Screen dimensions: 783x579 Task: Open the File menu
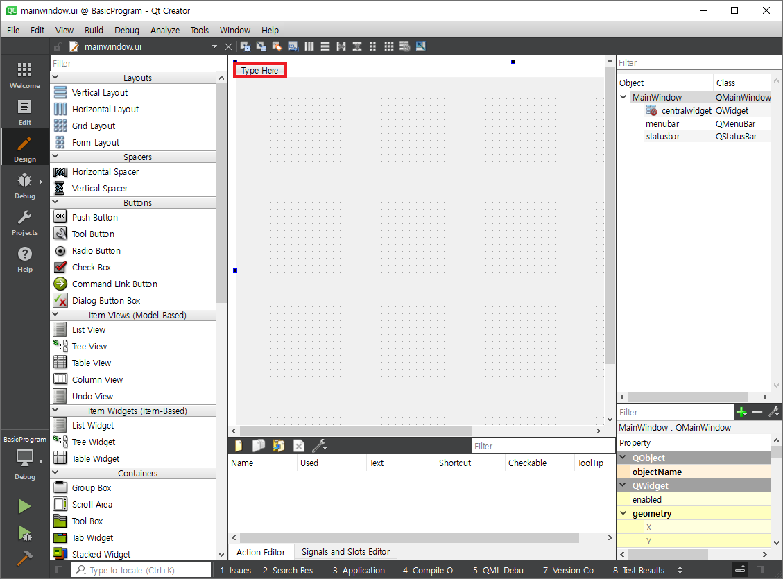click(13, 30)
